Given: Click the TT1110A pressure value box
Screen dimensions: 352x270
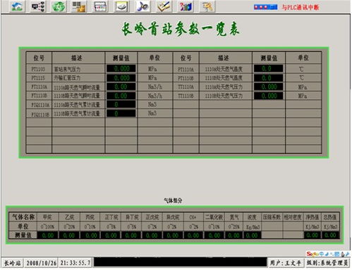Looking at the screenshot, I should tap(268, 86).
